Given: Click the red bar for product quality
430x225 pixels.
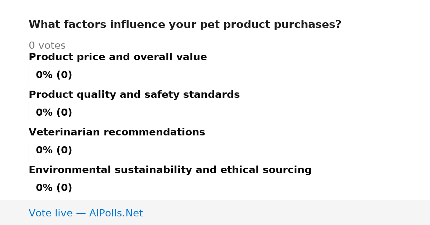Looking at the screenshot, I should (29, 113).
